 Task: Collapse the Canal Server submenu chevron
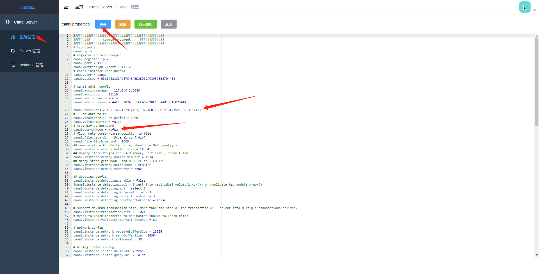coord(52,22)
